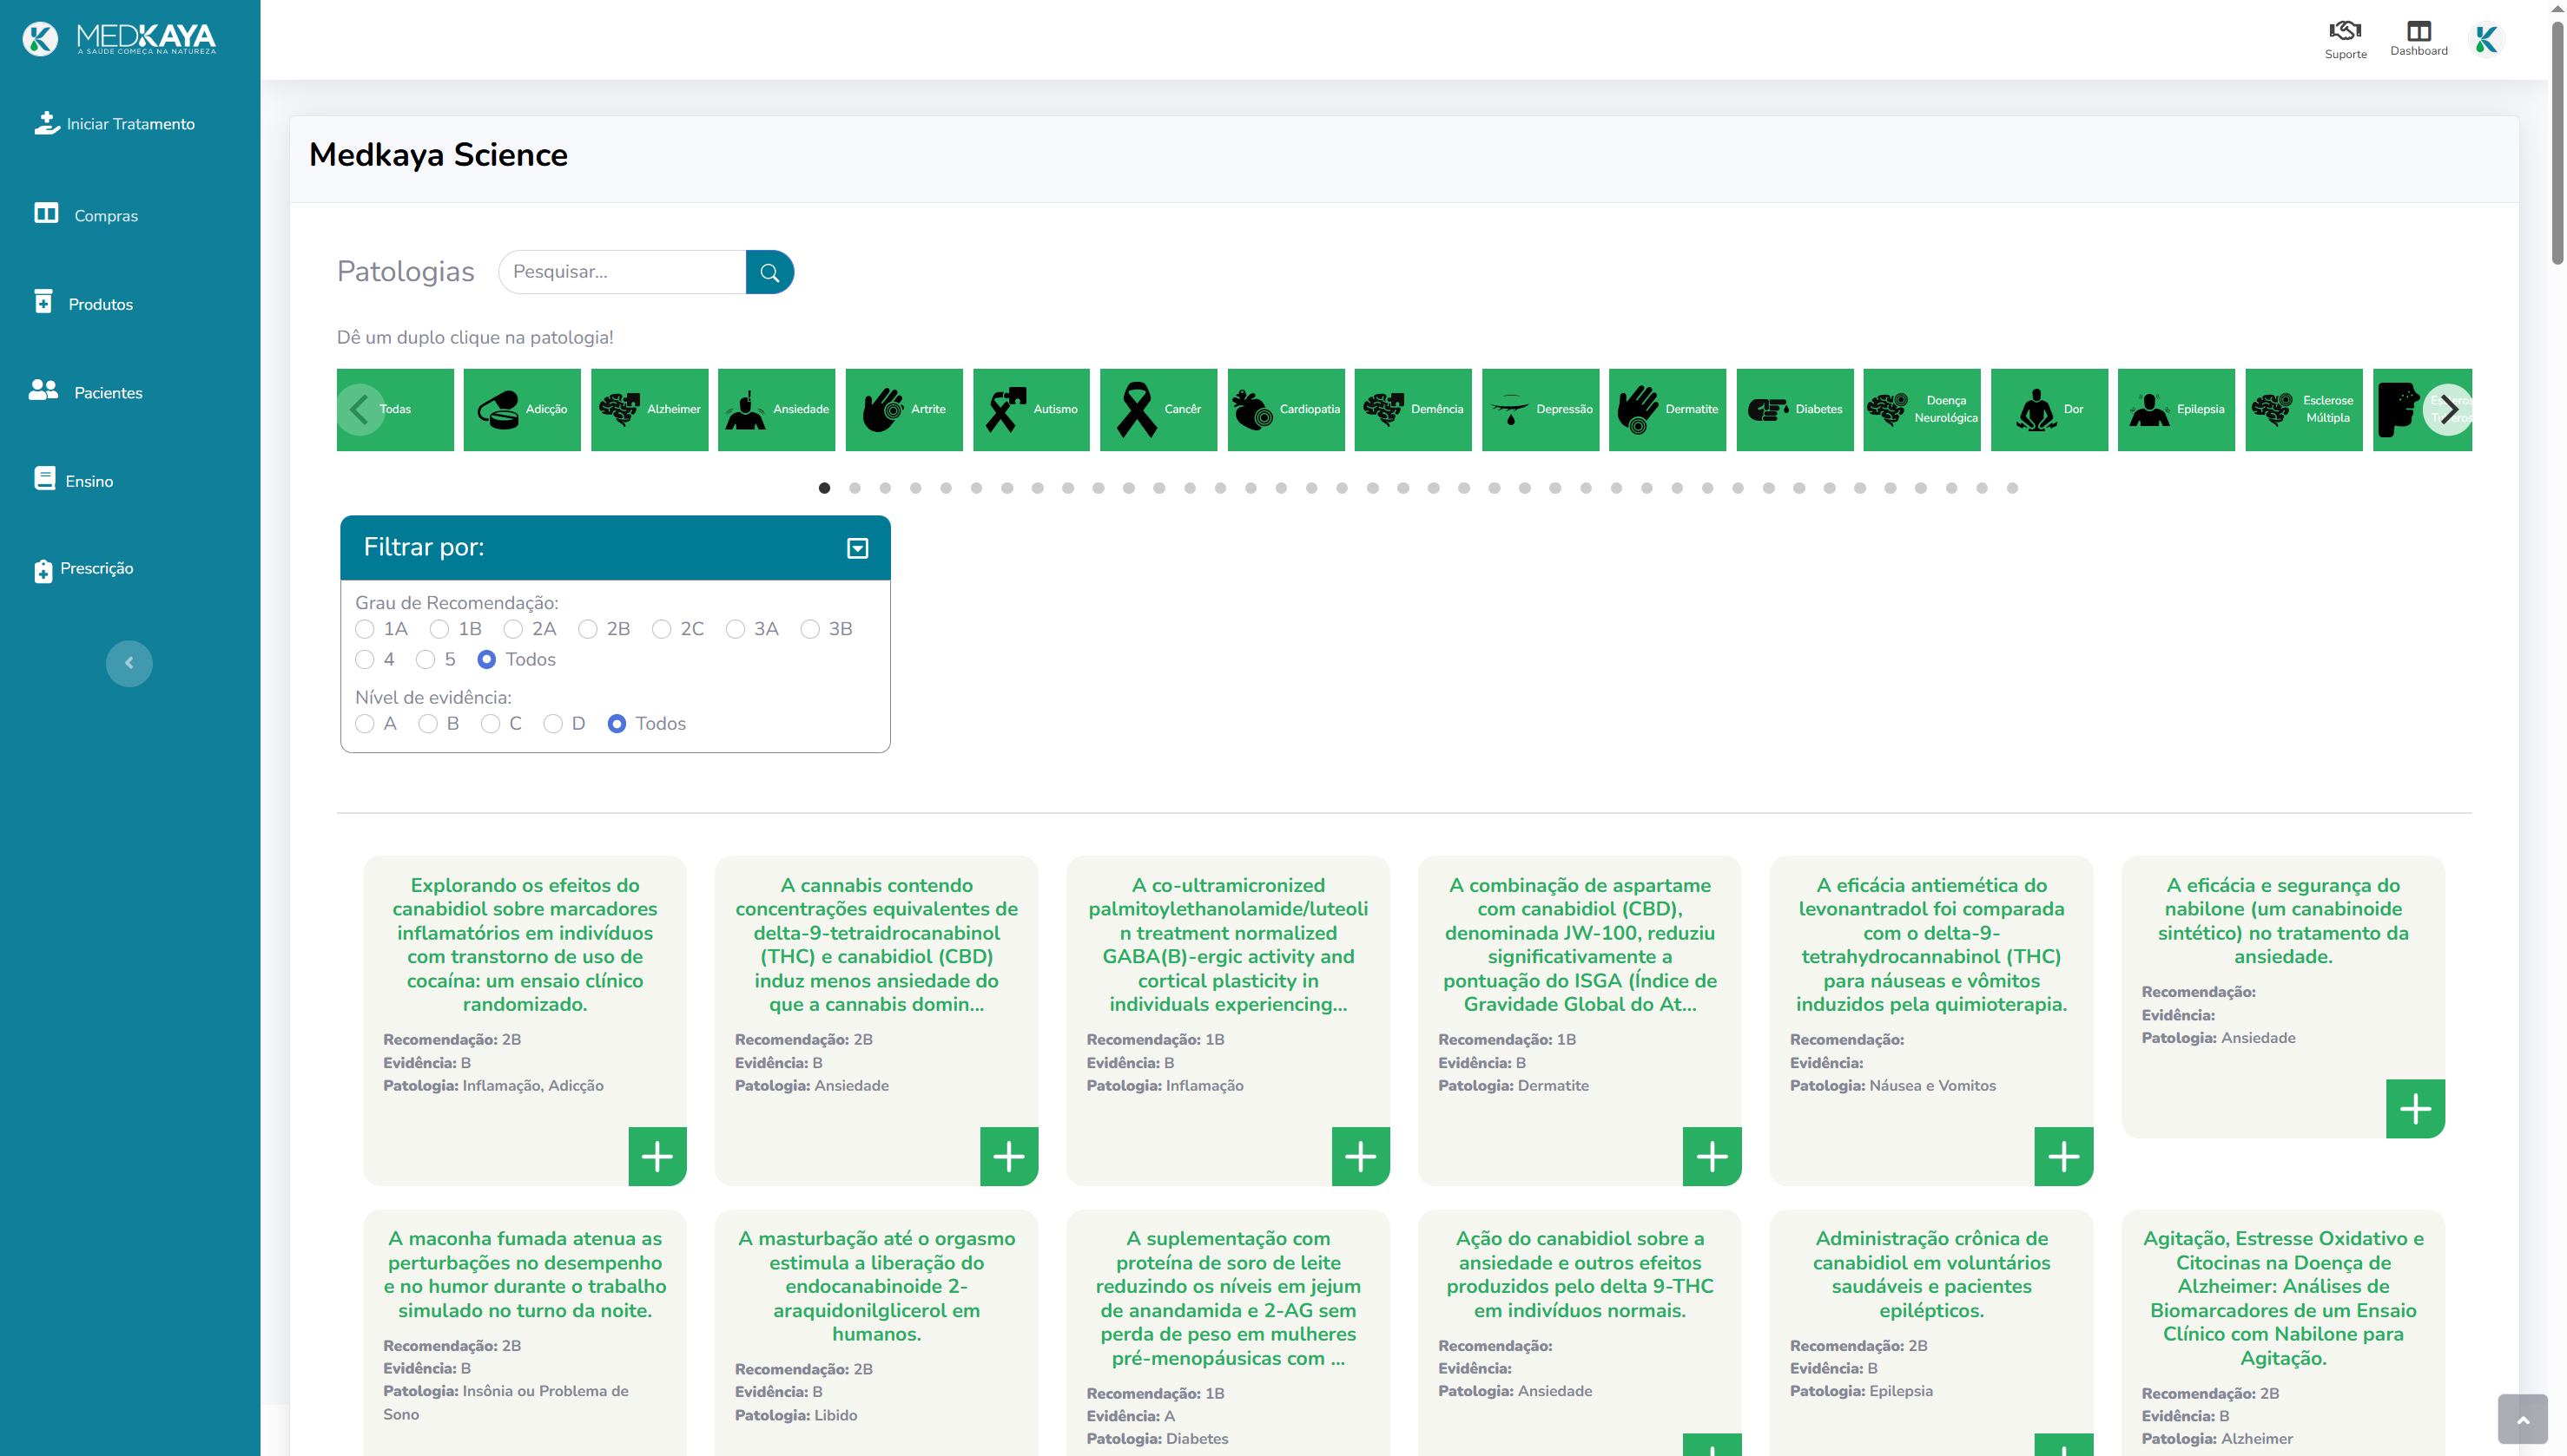
Task: Select recommendation grade 3B
Action: (810, 629)
